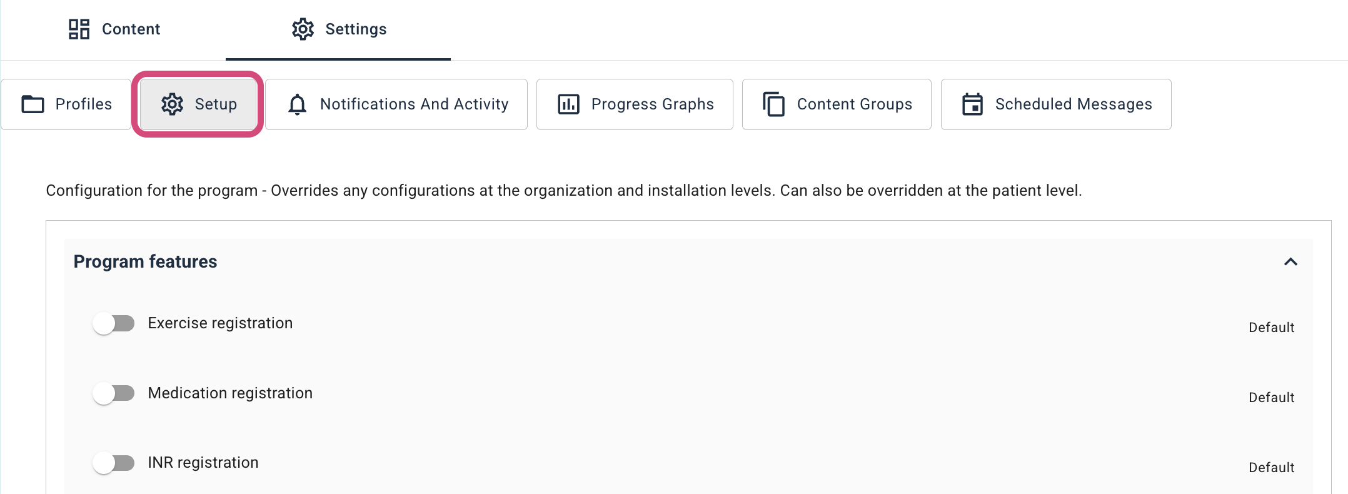
Task: Click the Program features heading
Action: 145,262
